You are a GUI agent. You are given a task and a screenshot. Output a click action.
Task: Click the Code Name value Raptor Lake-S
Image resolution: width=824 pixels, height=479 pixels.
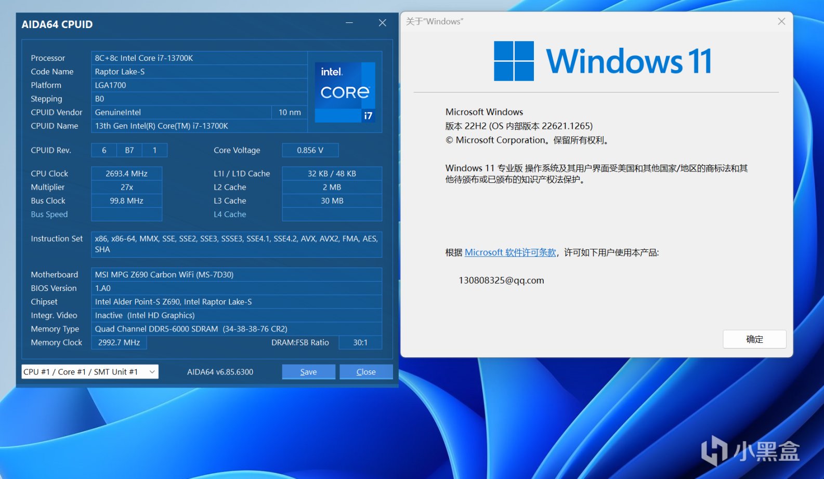[x=200, y=72]
